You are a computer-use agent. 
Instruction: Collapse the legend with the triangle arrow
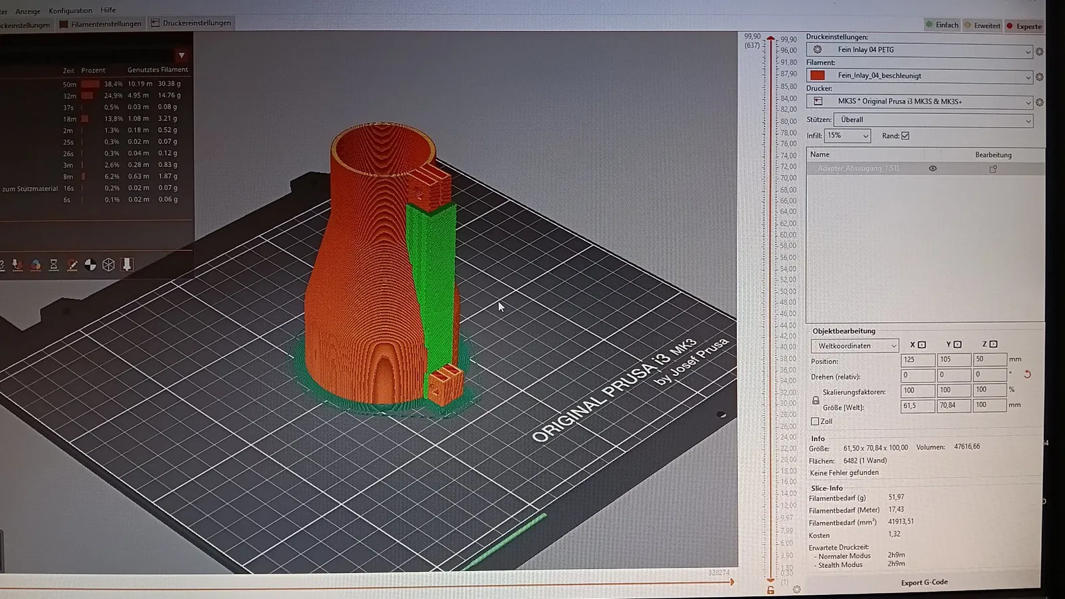181,55
